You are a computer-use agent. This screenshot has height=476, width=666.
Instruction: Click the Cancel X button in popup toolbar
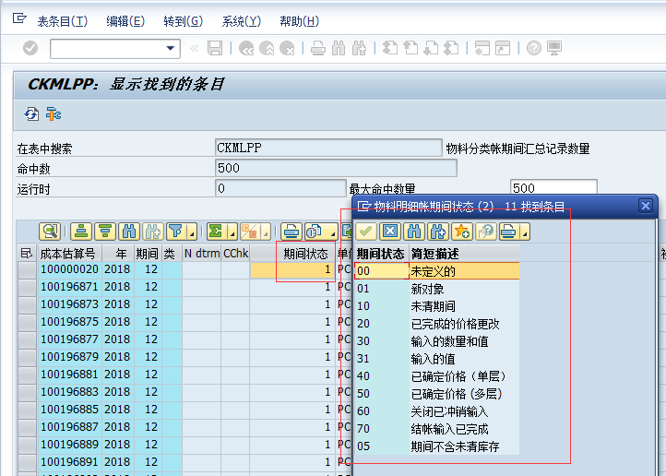[x=390, y=232]
